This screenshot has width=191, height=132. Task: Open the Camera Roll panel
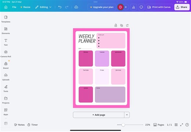click(6, 54)
